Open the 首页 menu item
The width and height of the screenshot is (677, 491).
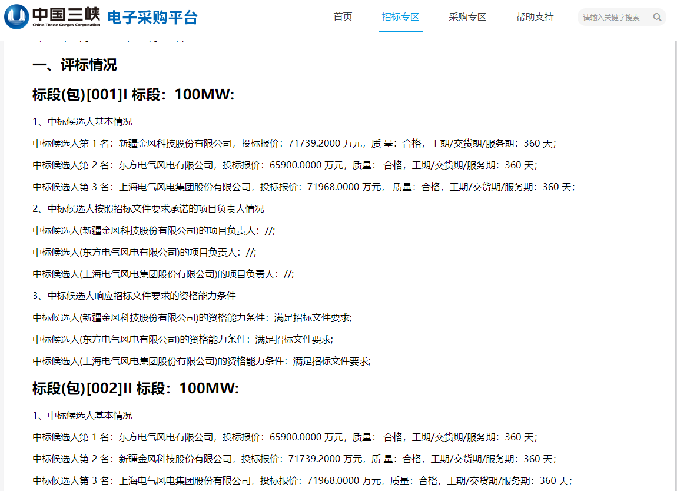(343, 17)
